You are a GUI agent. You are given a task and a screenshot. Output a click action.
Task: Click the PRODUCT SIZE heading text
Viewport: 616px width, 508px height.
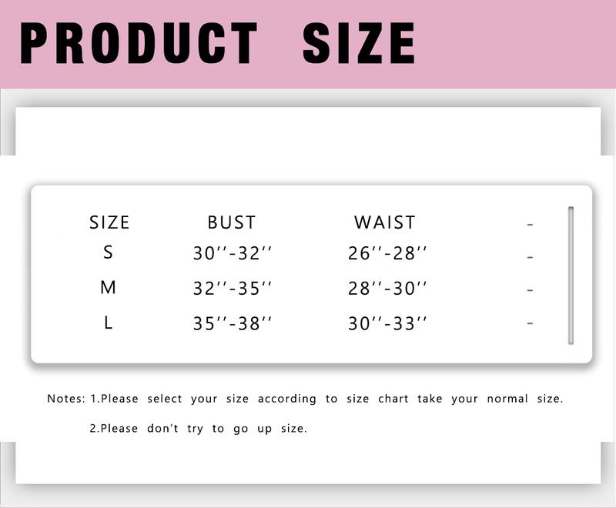click(x=218, y=43)
